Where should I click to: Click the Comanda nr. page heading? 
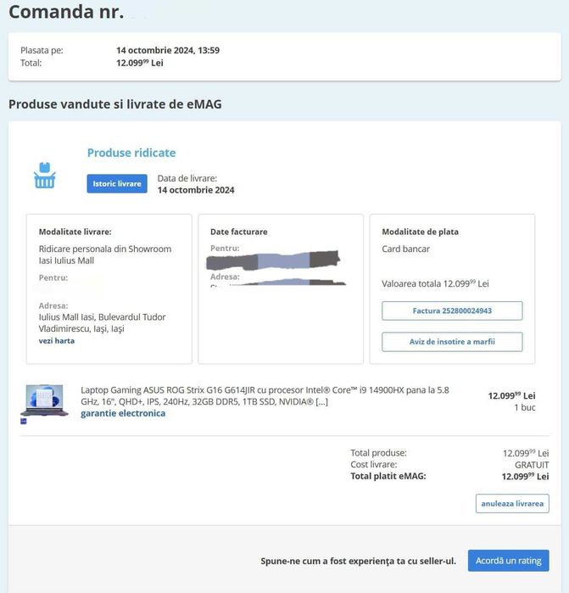click(66, 12)
